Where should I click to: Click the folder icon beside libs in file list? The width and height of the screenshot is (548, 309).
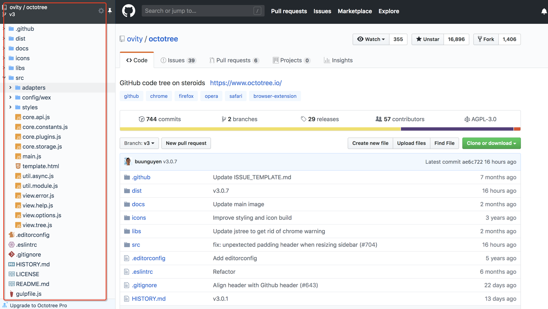(x=127, y=231)
